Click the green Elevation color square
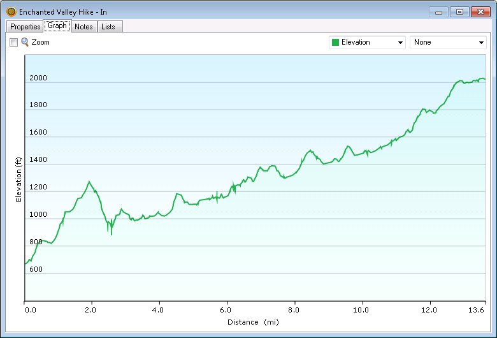 coord(335,42)
